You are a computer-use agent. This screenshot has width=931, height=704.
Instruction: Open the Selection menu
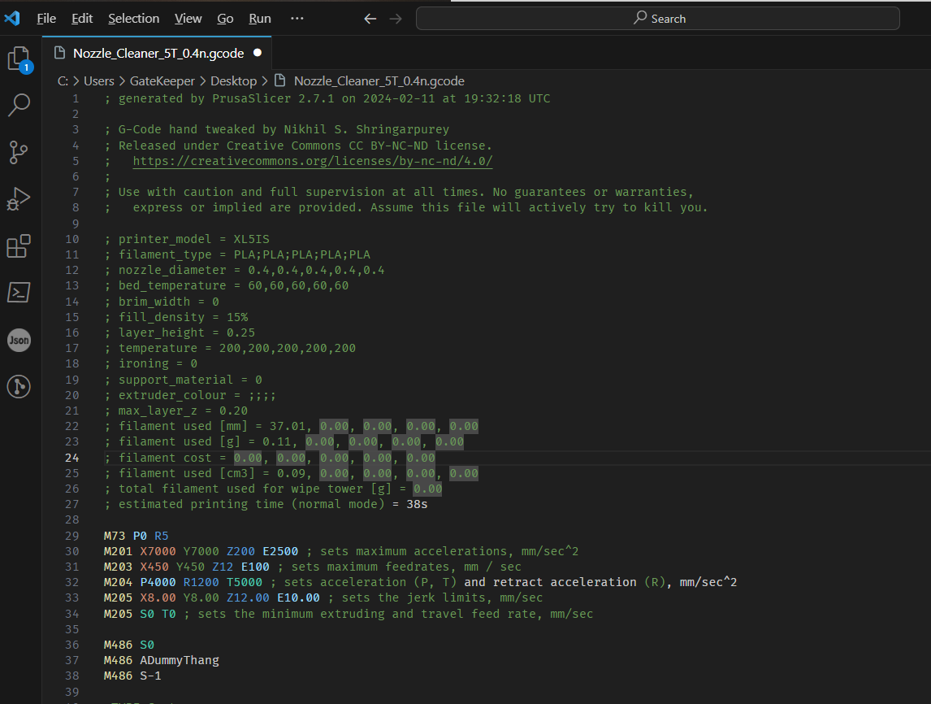click(133, 18)
